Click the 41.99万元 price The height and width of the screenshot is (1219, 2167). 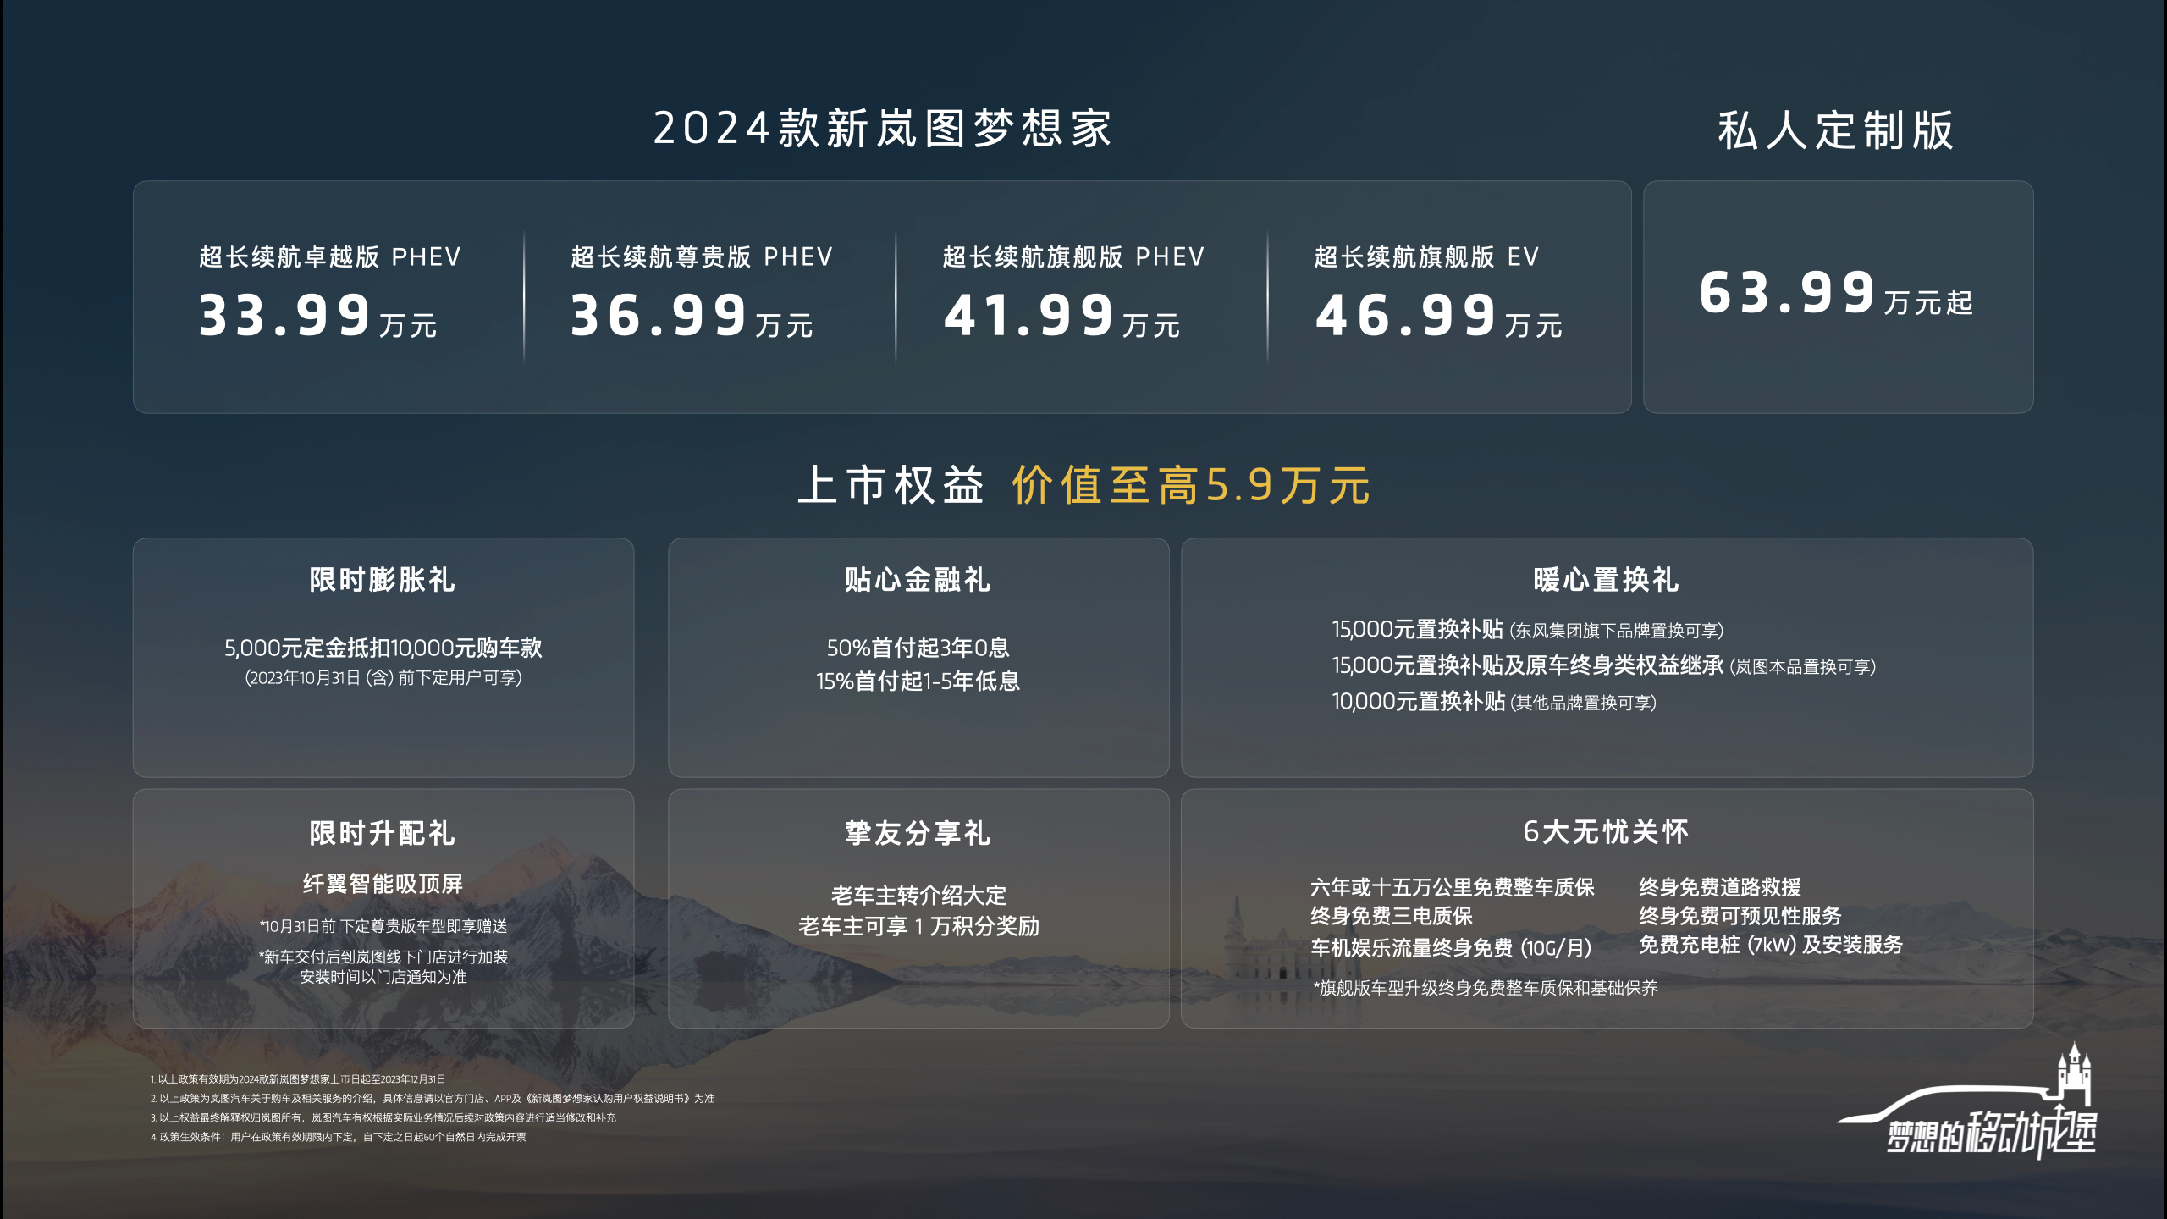point(1061,316)
